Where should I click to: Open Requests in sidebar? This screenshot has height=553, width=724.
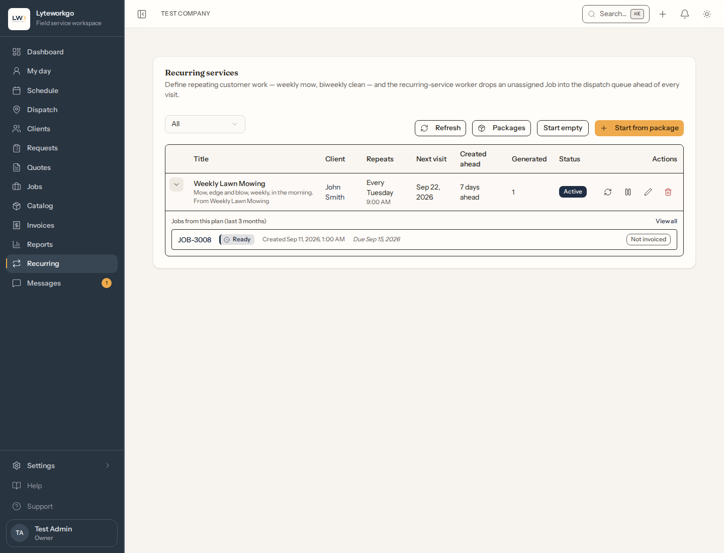62,148
